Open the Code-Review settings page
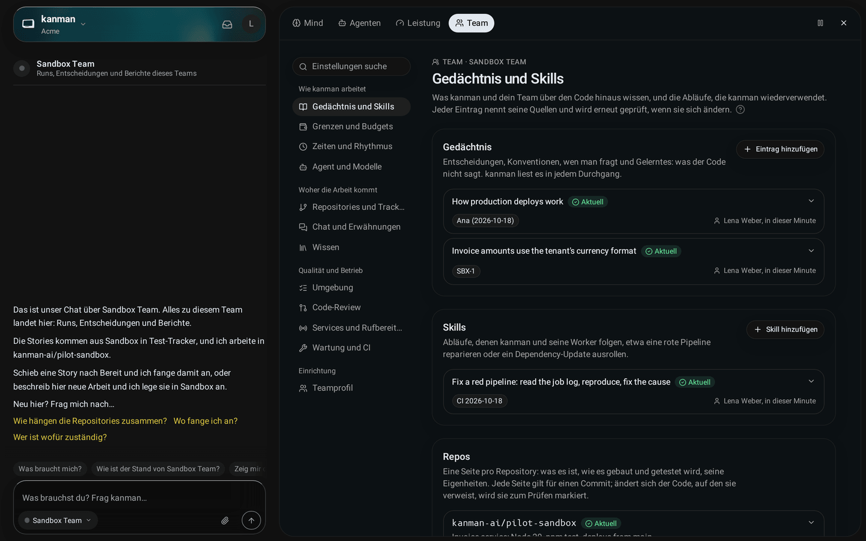The image size is (866, 541). click(351, 307)
